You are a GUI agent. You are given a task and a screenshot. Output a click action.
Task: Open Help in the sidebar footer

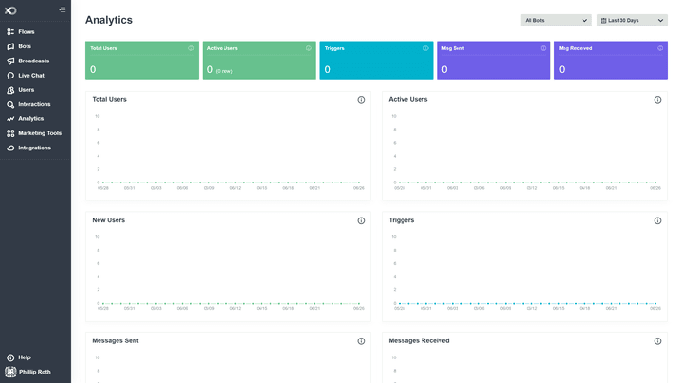click(24, 357)
